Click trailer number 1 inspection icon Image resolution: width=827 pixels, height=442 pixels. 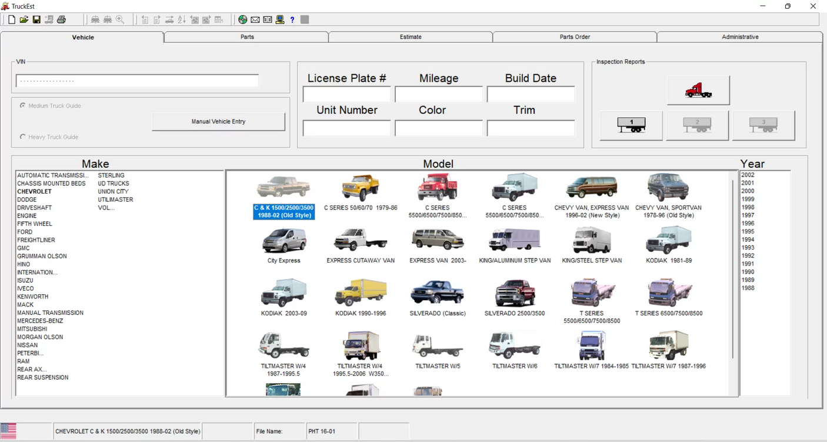pyautogui.click(x=631, y=125)
